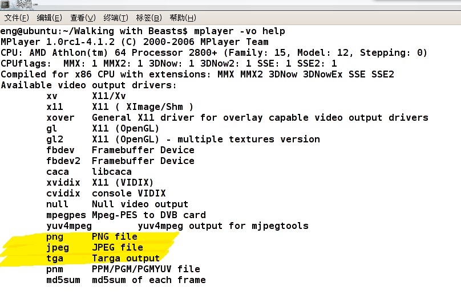Image resolution: width=461 pixels, height=295 pixels.
Task: Click the 'fbdev' Framebuffer Device row
Action: click(120, 150)
